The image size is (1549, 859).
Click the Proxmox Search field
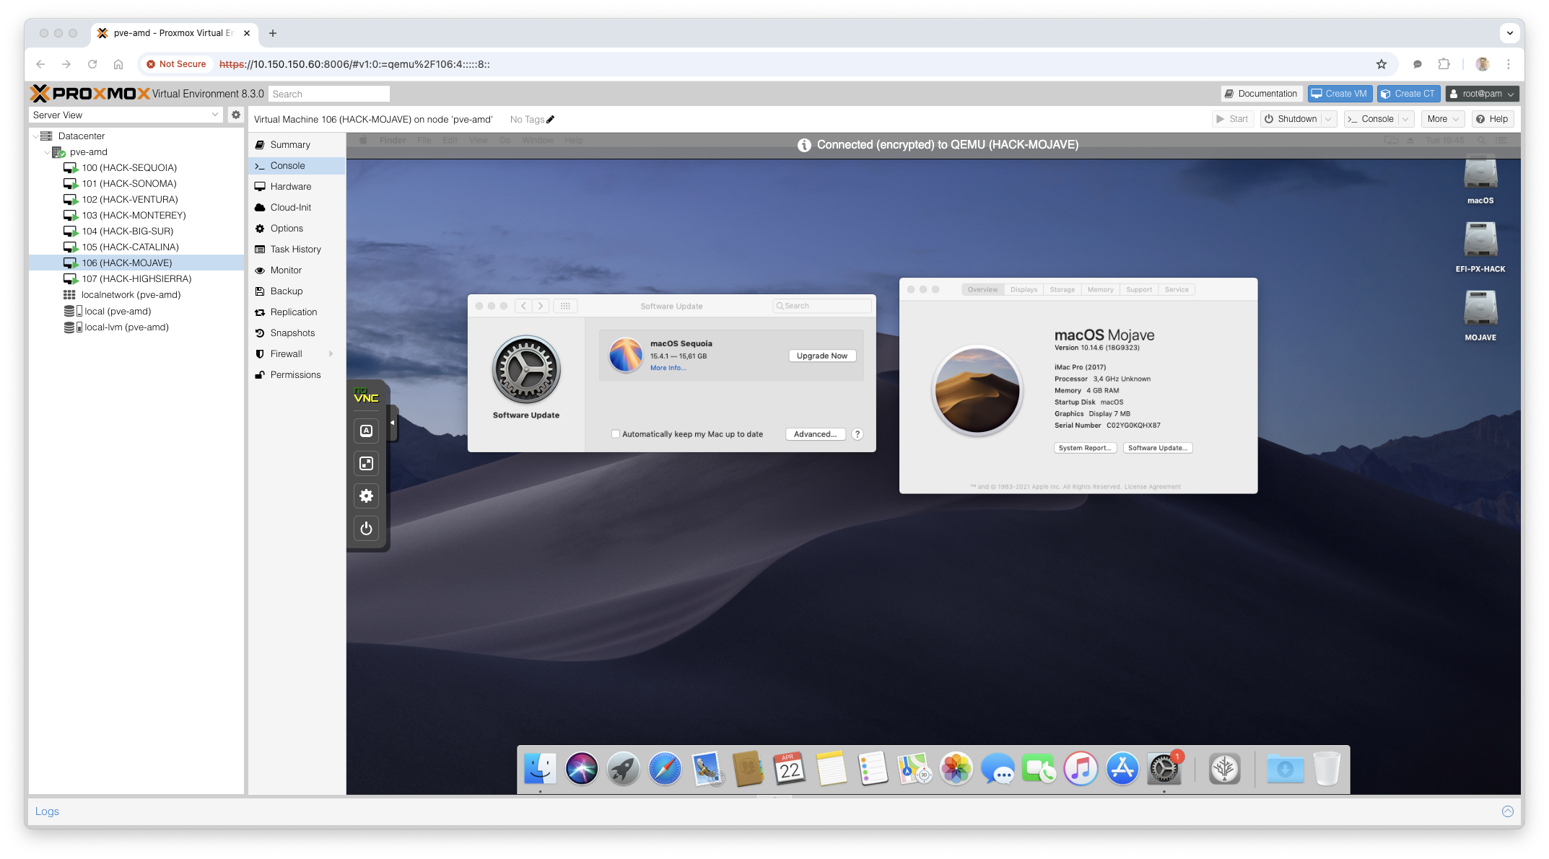coord(329,94)
